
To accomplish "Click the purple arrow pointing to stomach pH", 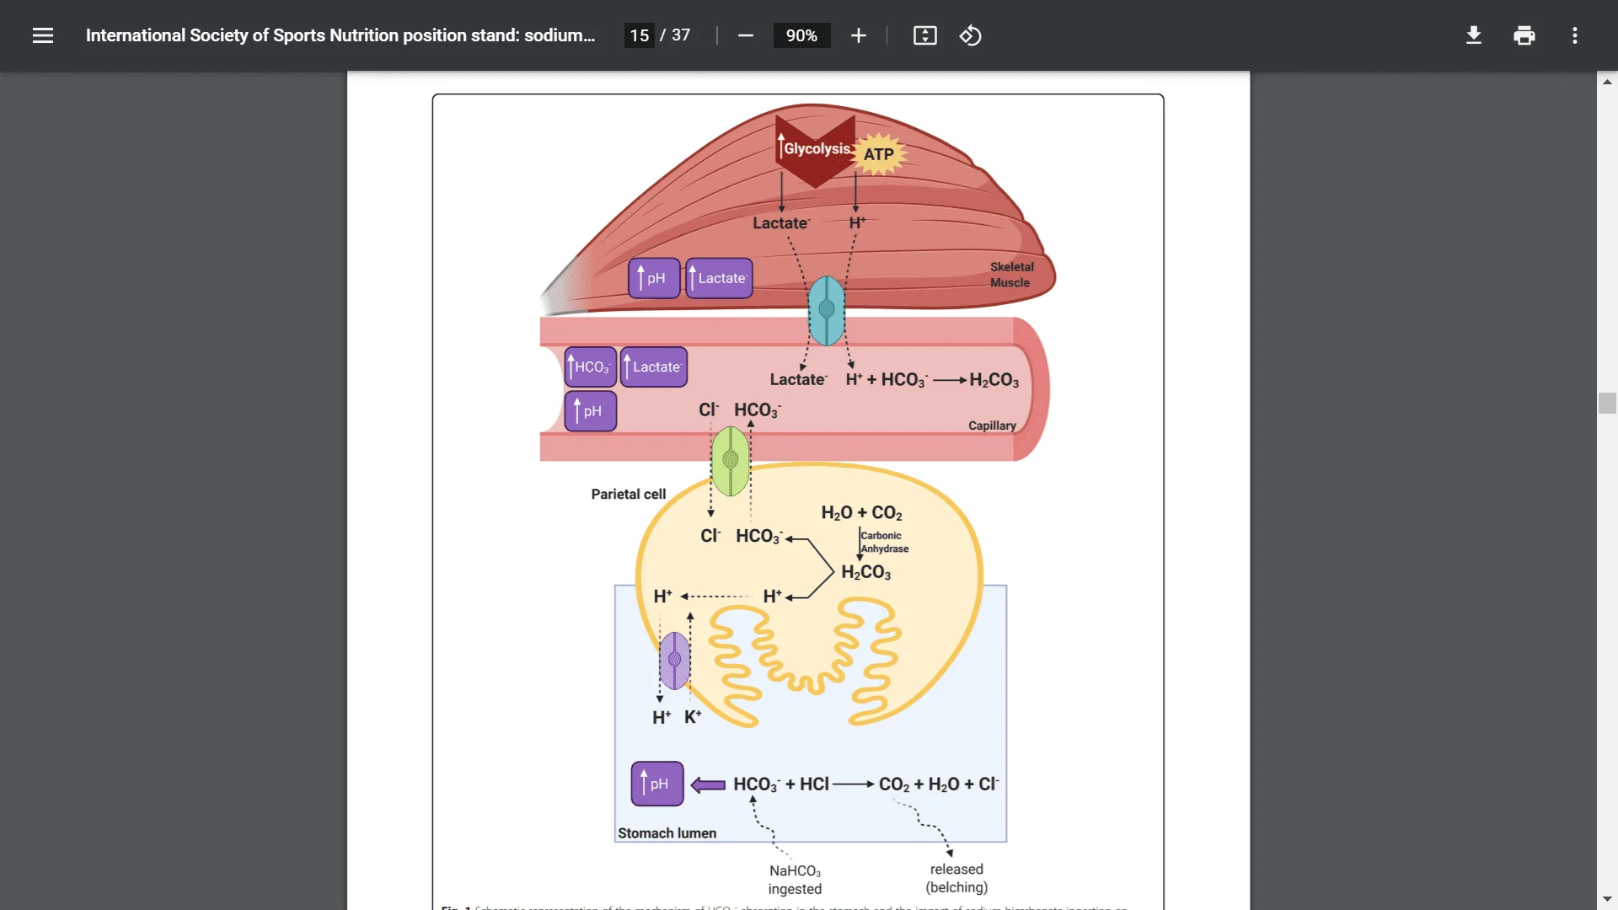I will [x=708, y=785].
